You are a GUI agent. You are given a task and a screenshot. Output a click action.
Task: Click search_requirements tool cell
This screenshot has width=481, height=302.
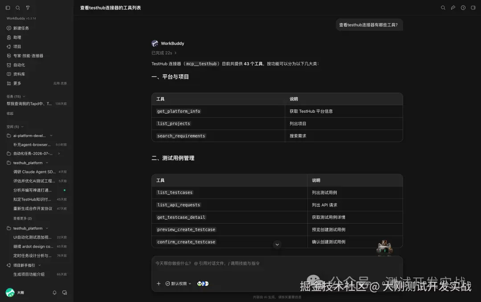click(181, 136)
